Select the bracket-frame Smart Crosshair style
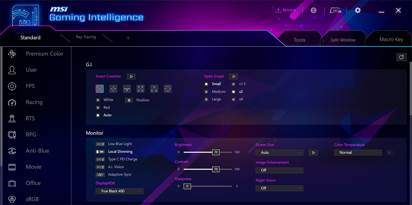 click(x=100, y=89)
